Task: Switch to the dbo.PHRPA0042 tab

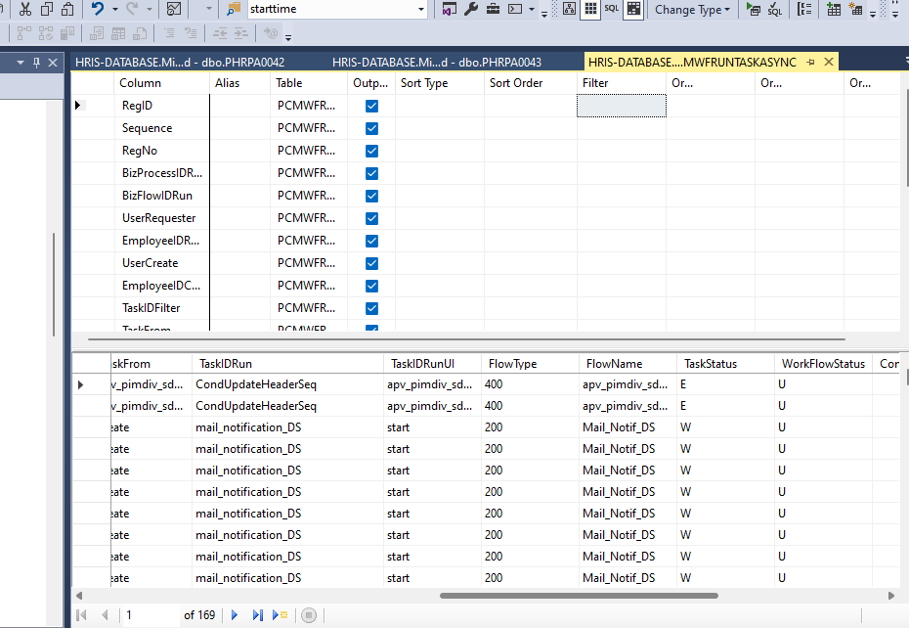Action: [180, 62]
